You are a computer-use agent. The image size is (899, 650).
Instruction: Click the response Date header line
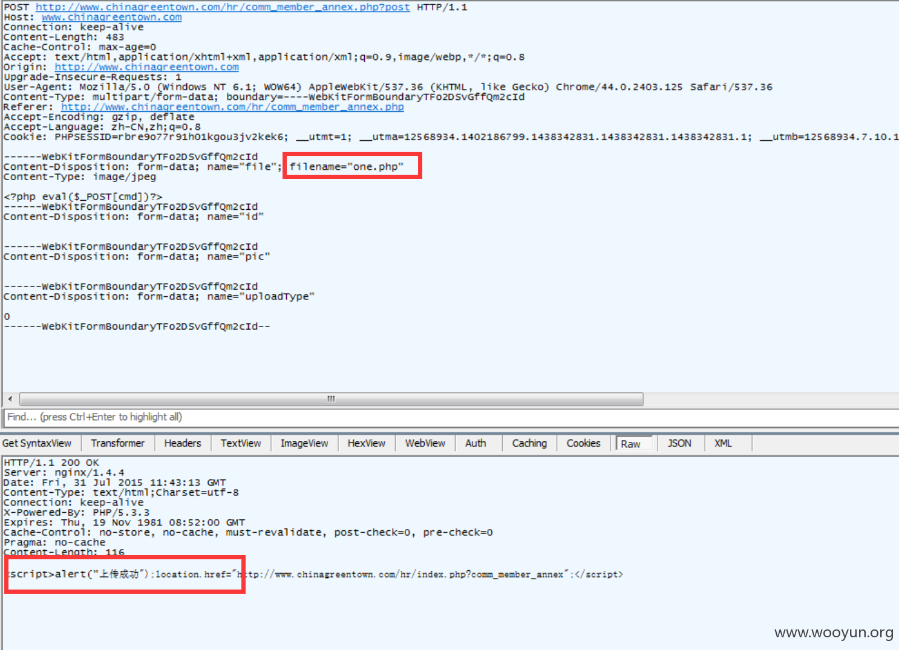pyautogui.click(x=115, y=483)
